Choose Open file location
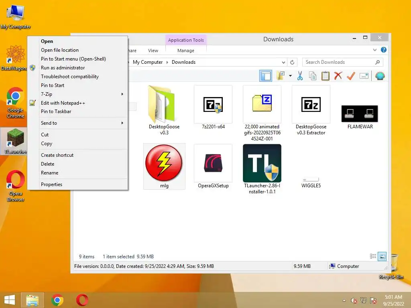411x308 pixels. (x=78, y=50)
